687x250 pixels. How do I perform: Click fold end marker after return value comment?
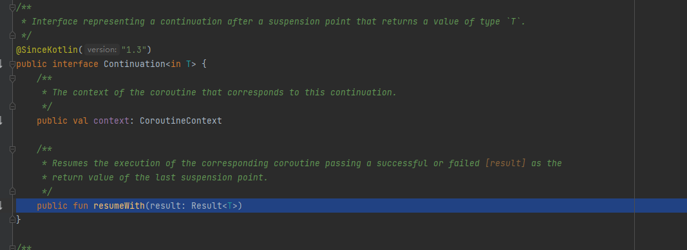pyautogui.click(x=12, y=191)
